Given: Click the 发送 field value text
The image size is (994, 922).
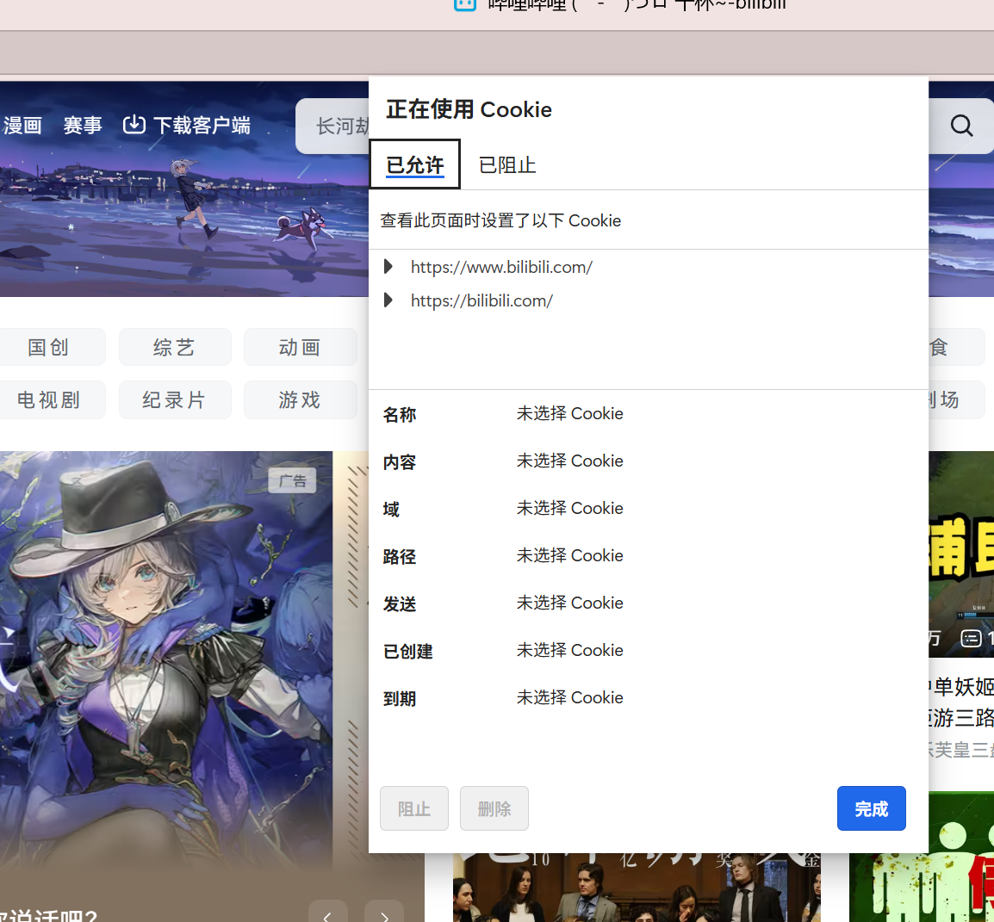Looking at the screenshot, I should pyautogui.click(x=569, y=603).
